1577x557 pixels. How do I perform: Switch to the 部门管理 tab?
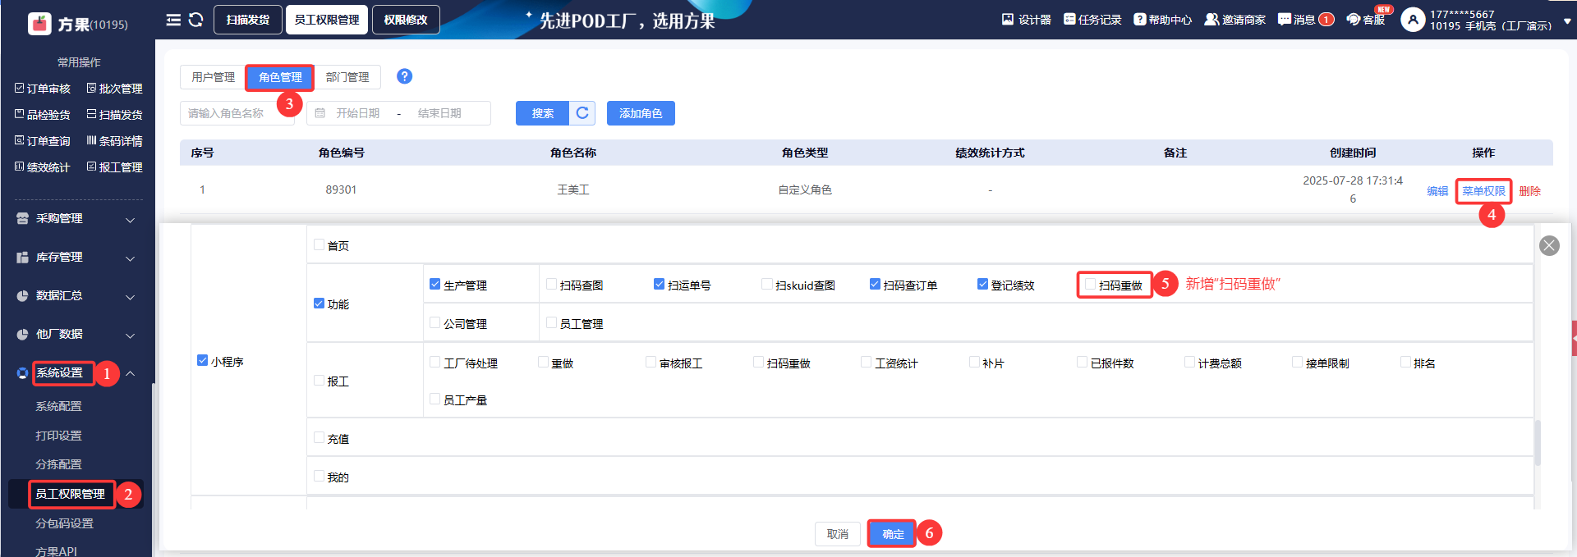347,77
